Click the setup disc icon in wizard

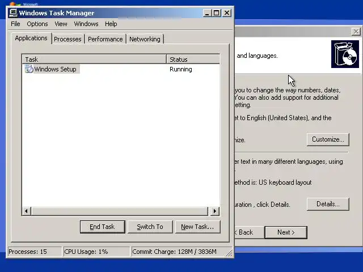pyautogui.click(x=345, y=54)
